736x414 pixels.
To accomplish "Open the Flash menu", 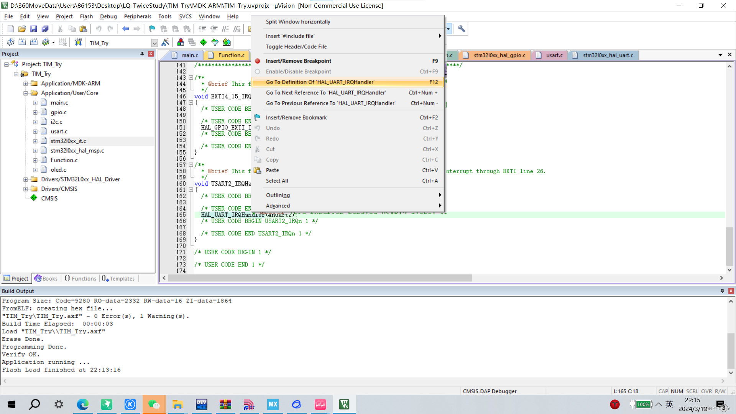I will click(86, 16).
